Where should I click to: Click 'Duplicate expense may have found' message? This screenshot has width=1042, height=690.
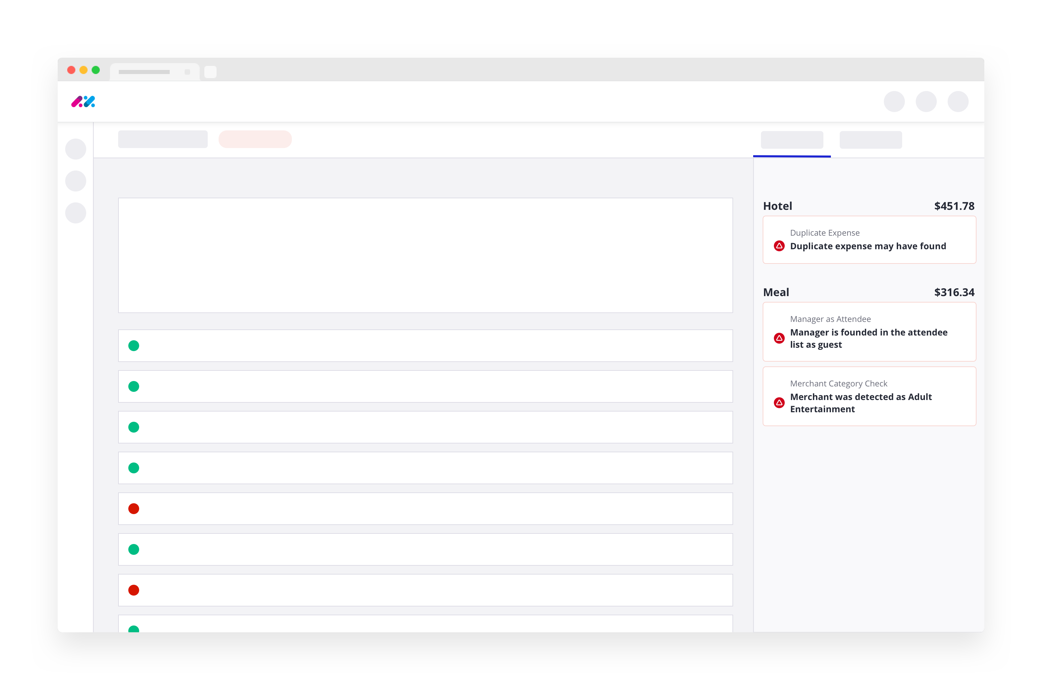click(868, 246)
